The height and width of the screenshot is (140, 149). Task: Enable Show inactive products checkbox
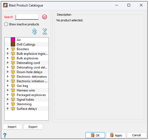click(x=6, y=24)
